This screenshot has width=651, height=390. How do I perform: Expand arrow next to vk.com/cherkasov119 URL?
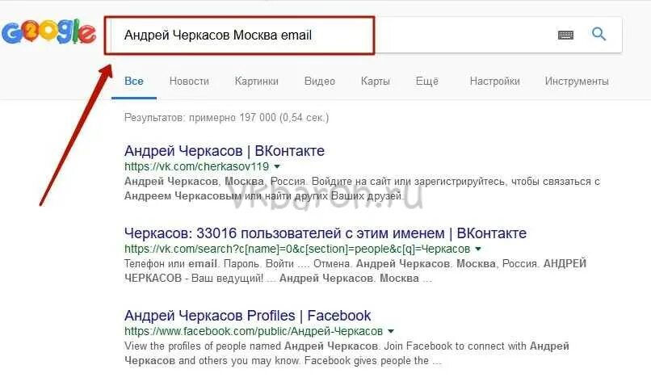(277, 166)
